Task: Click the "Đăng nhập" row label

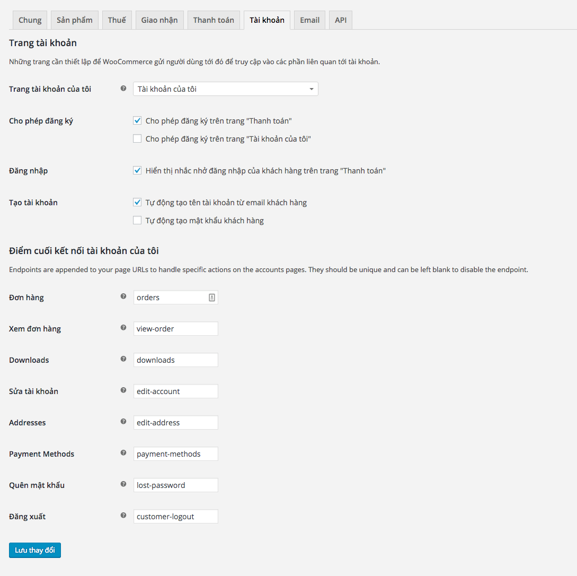Action: tap(28, 171)
